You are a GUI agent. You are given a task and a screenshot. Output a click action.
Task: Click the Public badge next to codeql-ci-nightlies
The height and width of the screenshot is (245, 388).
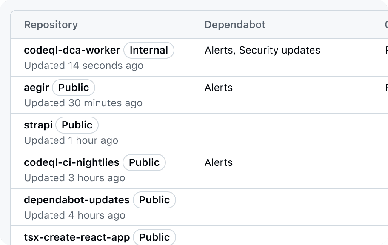144,162
